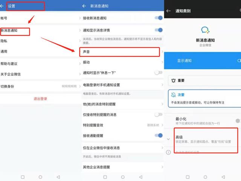Tap the muted bell icon beside 次要
The height and width of the screenshot is (181, 241).
(x=173, y=95)
